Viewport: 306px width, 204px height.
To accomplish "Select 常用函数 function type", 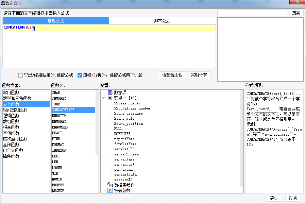I will click(26, 92).
